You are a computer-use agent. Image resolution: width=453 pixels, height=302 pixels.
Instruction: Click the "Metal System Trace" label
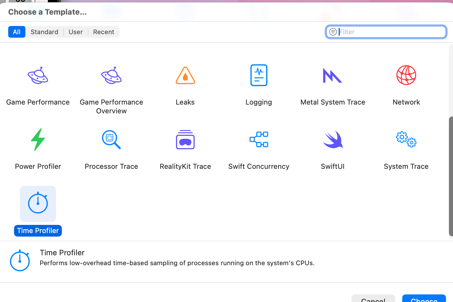[x=333, y=102]
